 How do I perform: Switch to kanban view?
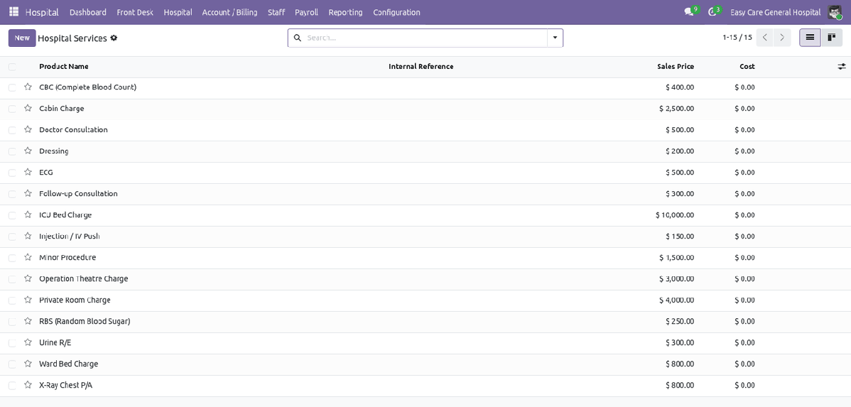[831, 38]
